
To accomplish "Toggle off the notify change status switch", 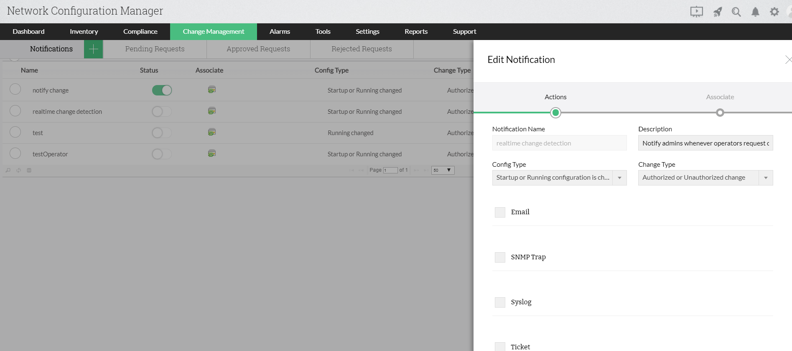I will point(162,90).
